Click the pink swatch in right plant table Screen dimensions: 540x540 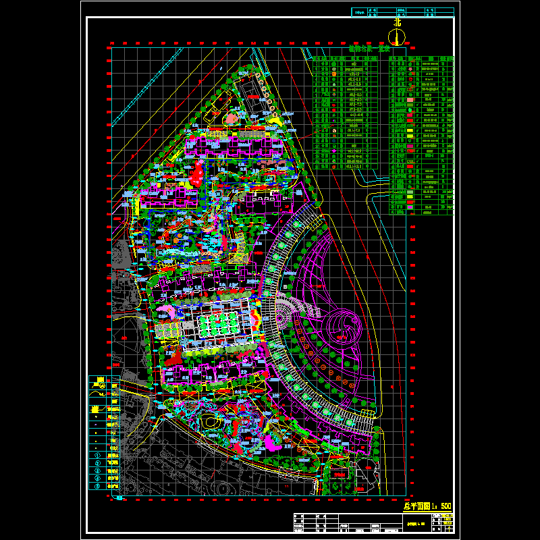pos(410,99)
